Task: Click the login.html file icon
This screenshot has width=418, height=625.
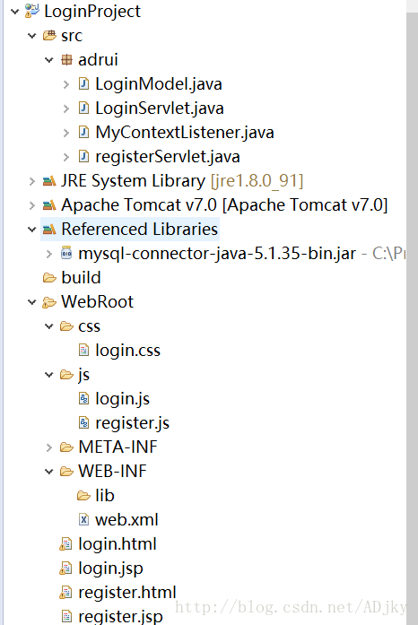Action: pyautogui.click(x=65, y=543)
